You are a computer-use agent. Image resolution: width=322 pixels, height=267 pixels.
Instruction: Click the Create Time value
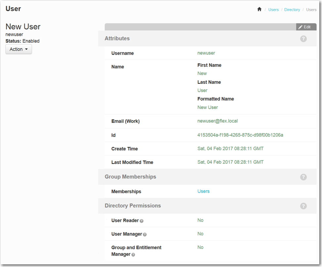(230, 148)
